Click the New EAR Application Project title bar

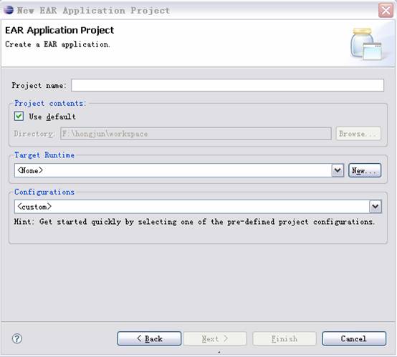click(x=93, y=10)
